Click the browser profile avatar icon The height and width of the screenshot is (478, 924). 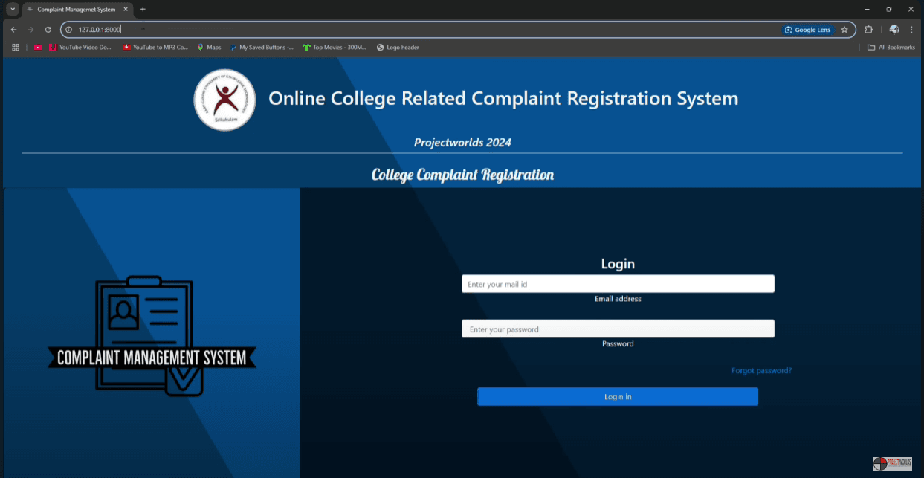[894, 30]
